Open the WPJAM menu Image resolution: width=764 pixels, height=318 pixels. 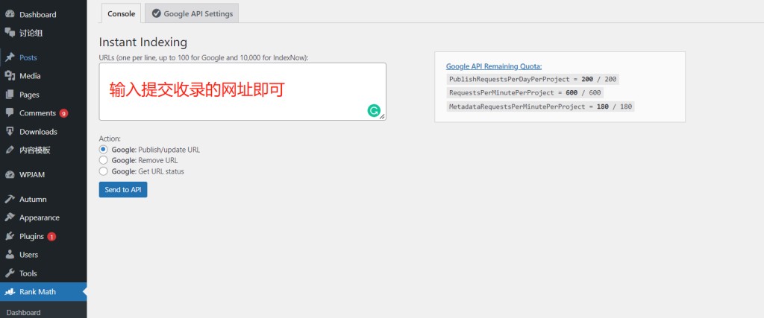[43, 174]
